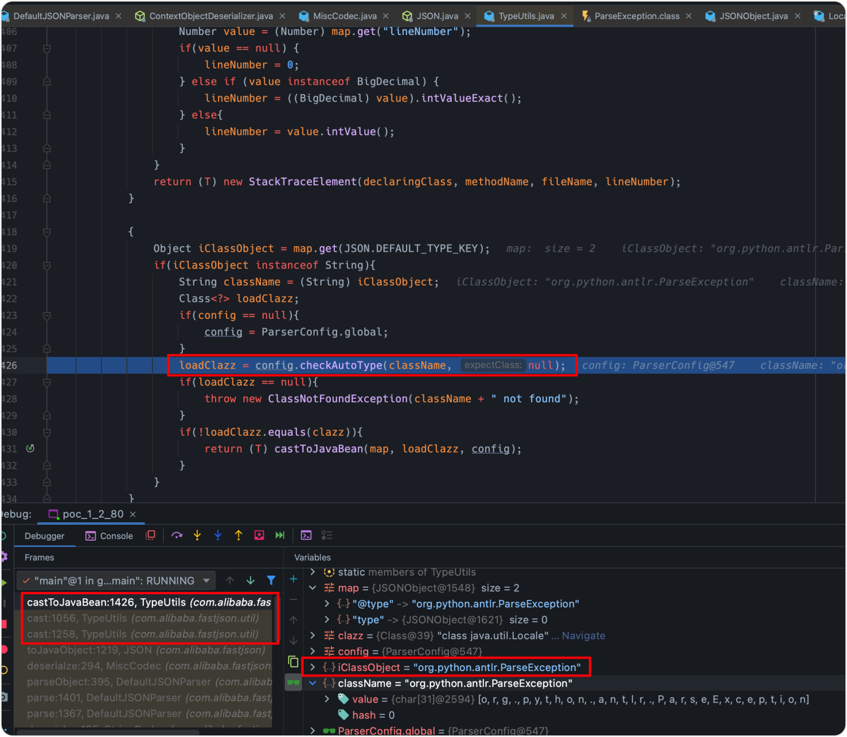Switch to JSONObject.java tab
Viewport: 847px width, 737px height.
[753, 16]
